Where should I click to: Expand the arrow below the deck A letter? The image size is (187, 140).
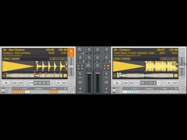click(x=71, y=55)
